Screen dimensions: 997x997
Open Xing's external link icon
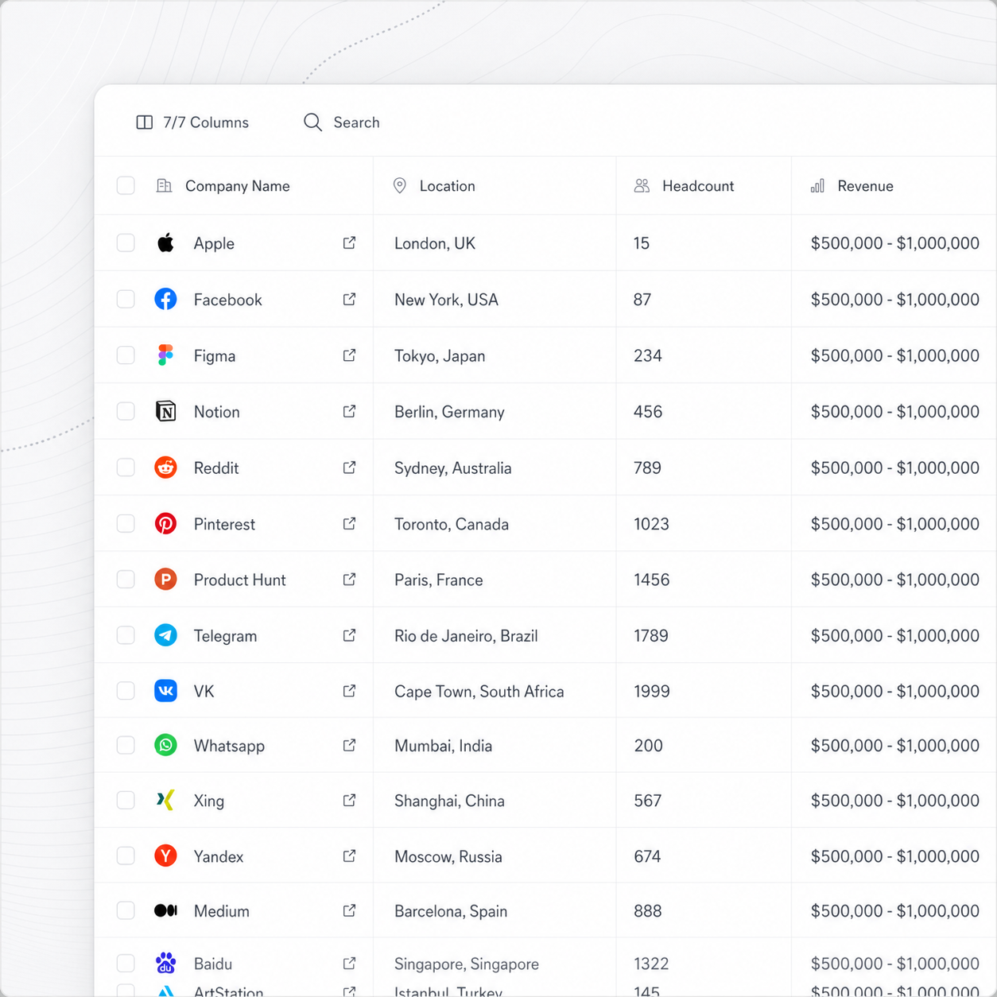pyautogui.click(x=349, y=801)
